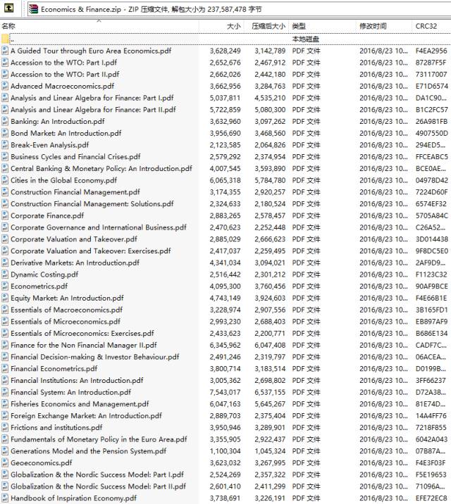The image size is (451, 504).
Task: Select PDF icon of Accession to the WTO: Part II
Action: click(x=5, y=74)
